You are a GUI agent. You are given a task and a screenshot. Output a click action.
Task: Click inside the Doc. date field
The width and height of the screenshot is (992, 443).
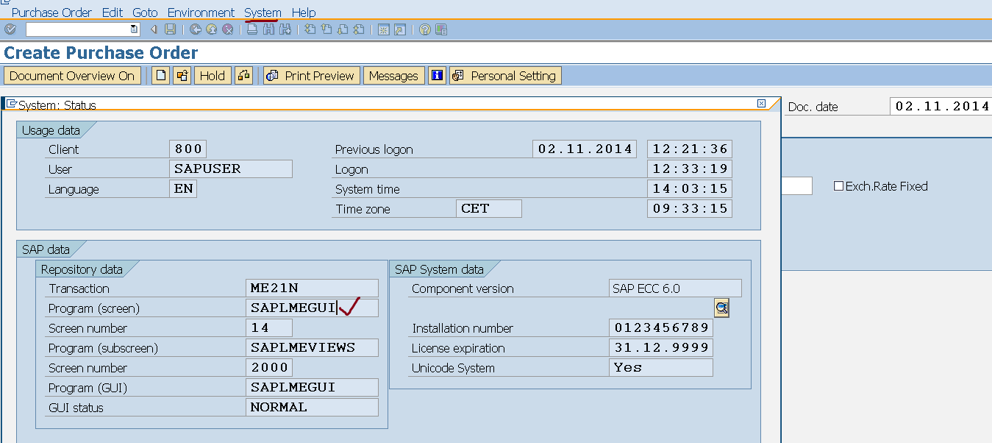pos(940,106)
